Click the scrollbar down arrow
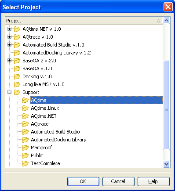 (x=166, y=164)
